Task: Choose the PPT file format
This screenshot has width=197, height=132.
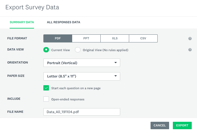Action: pos(86,38)
